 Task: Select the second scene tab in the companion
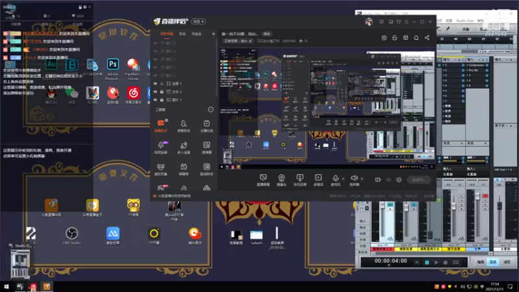(x=182, y=34)
